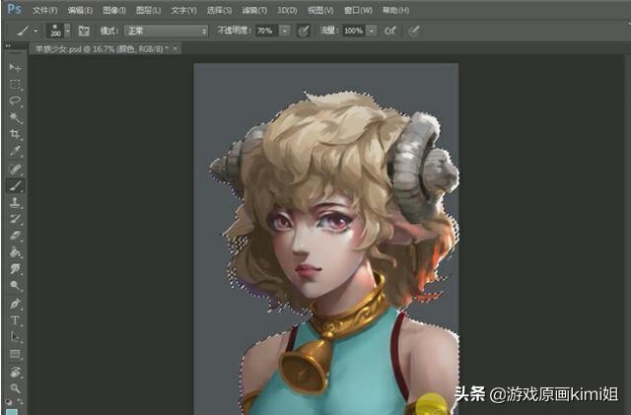This screenshot has width=631, height=415.
Task: Open the 模式 blend mode dropdown
Action: point(166,31)
